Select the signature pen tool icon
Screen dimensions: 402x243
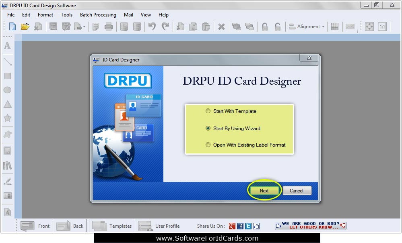point(7,181)
